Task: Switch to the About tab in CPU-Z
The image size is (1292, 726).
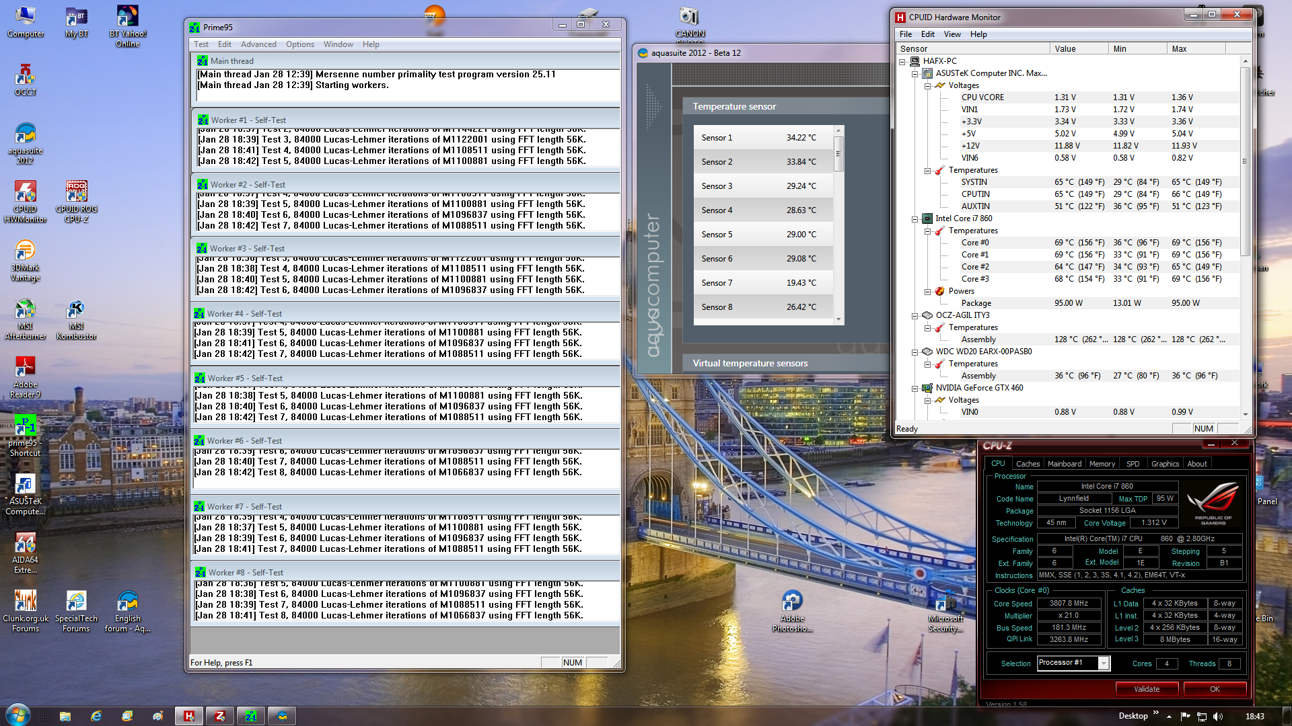Action: click(1196, 464)
